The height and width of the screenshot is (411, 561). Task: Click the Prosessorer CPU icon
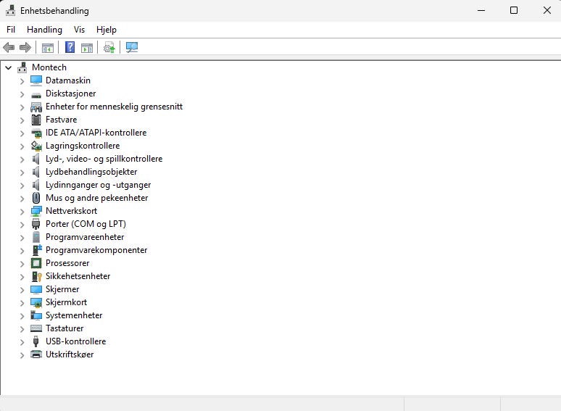(36, 263)
